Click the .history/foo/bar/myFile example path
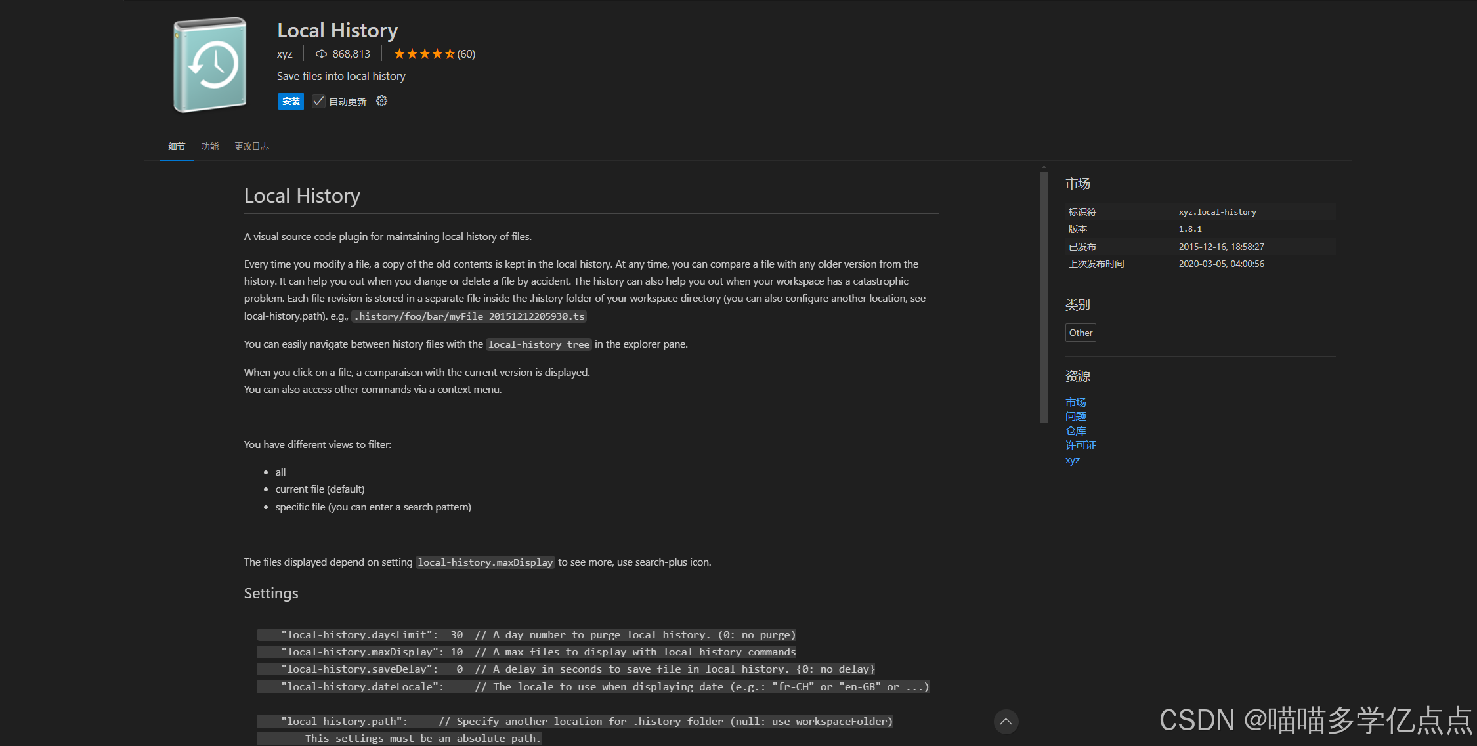 pos(469,316)
